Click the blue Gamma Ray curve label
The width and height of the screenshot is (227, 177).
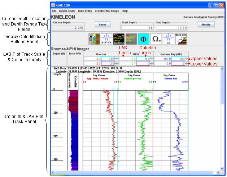[x=171, y=78]
